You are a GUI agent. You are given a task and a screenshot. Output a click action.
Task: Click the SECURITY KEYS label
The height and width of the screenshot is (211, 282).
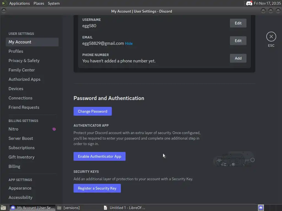86,171
